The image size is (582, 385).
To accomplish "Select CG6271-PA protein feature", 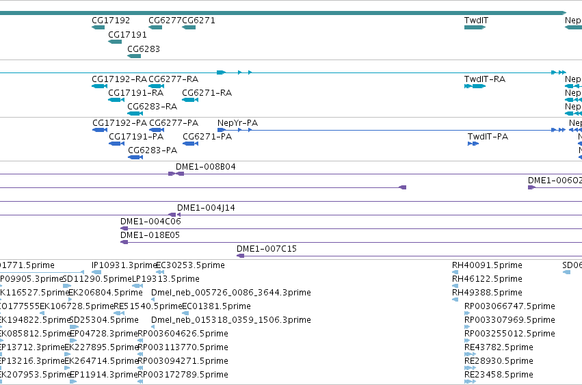I will pos(190,144).
